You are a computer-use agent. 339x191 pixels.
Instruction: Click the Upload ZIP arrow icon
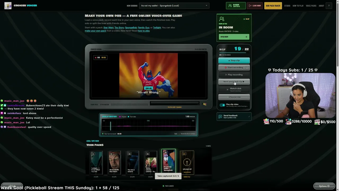point(187,162)
